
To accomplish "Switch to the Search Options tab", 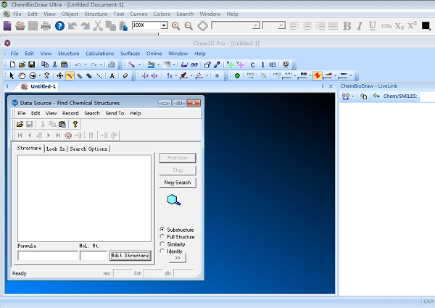I will [88, 149].
